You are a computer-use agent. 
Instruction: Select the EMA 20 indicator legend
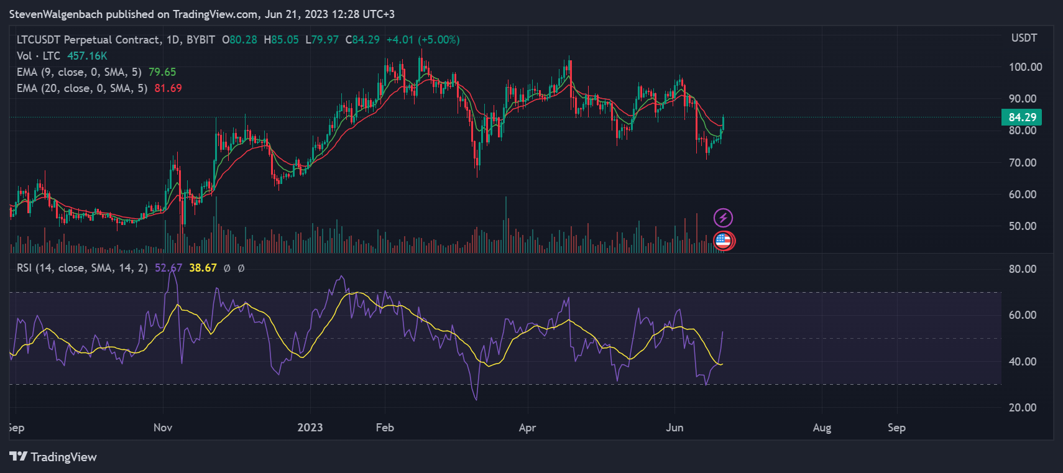(82, 88)
